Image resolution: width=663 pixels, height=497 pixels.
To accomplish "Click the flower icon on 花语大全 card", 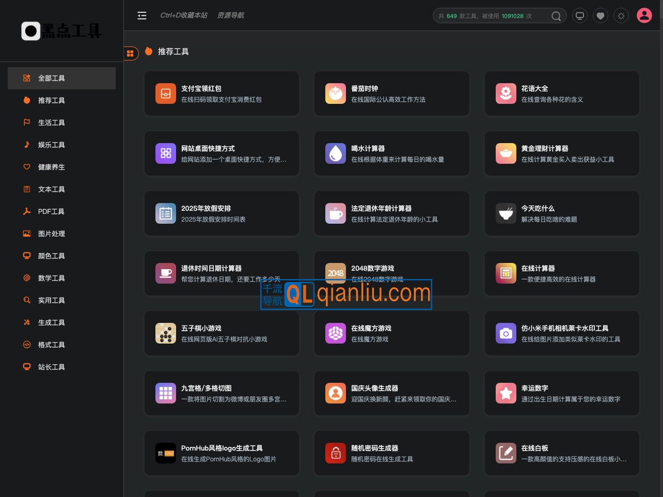I will pyautogui.click(x=506, y=94).
